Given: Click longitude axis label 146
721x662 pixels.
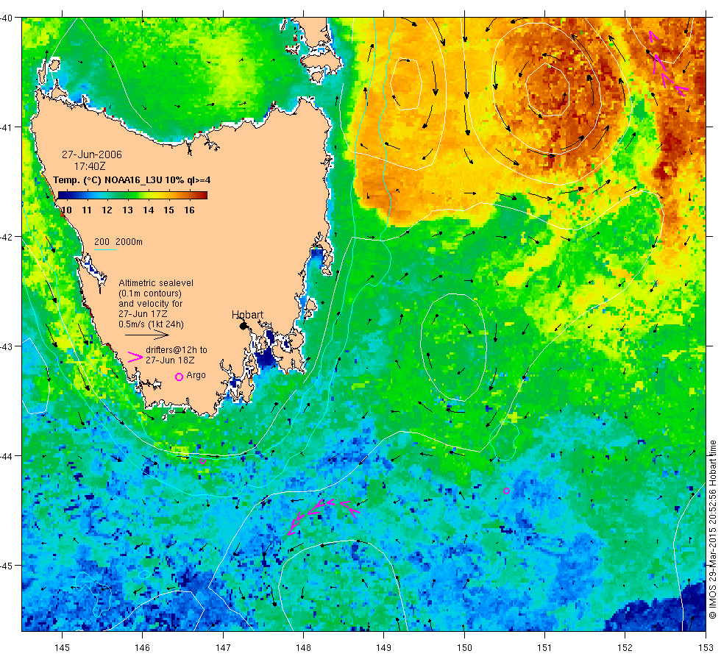Looking at the screenshot, I should pyautogui.click(x=143, y=648).
